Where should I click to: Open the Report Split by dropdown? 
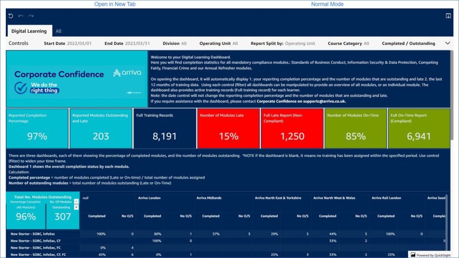[x=283, y=43]
